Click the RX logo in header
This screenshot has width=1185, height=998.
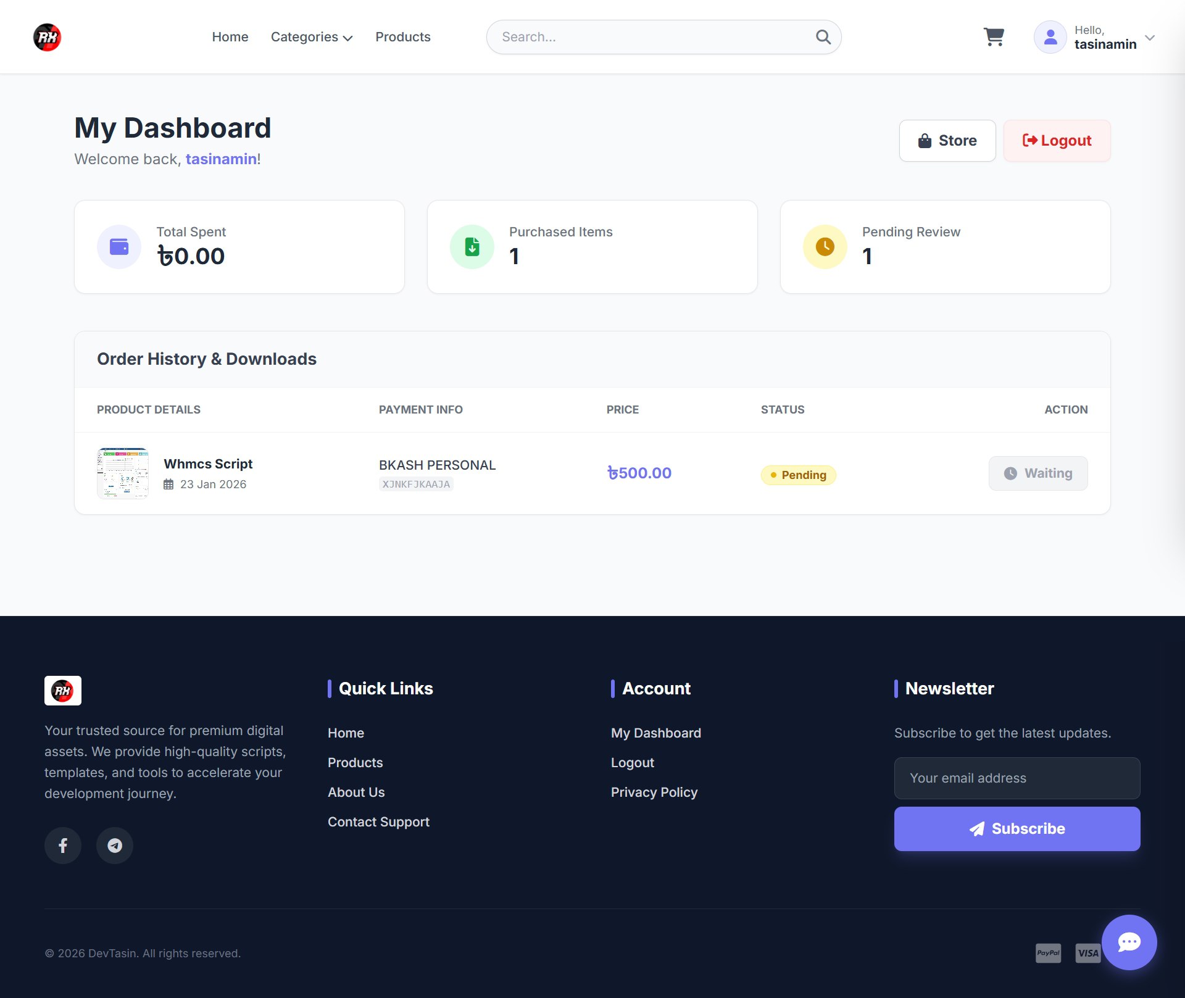[47, 37]
